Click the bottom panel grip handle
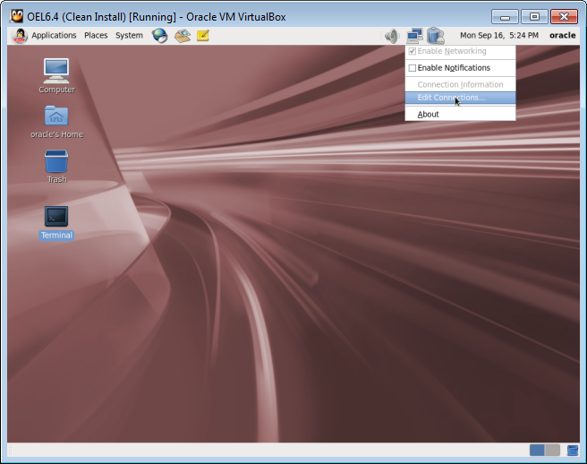 [10, 450]
